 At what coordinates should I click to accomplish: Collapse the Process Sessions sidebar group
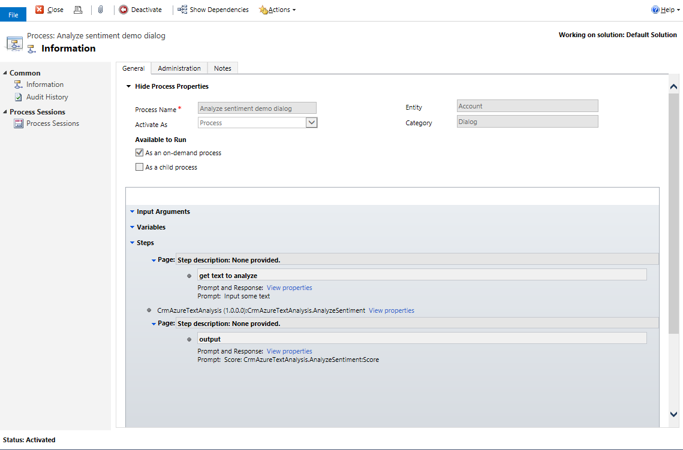(x=5, y=112)
